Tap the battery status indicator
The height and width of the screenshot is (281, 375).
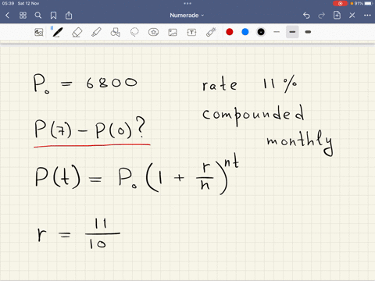(x=363, y=3)
